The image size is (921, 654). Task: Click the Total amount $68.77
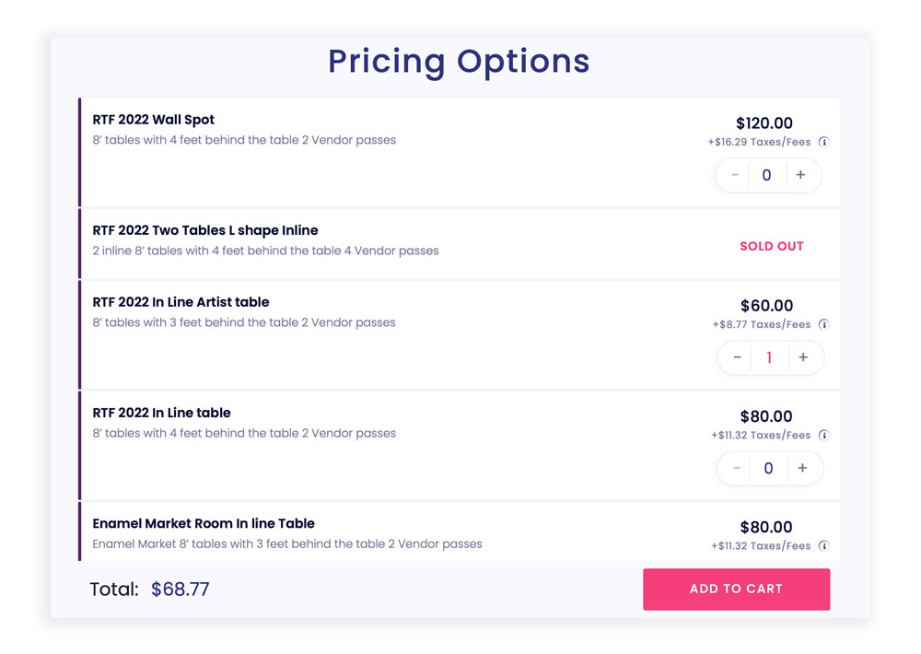180,589
